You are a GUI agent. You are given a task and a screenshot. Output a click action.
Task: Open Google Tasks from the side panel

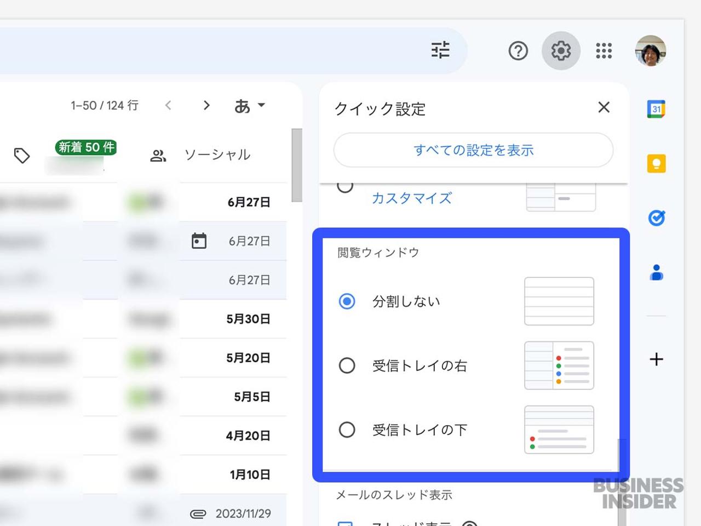657,218
